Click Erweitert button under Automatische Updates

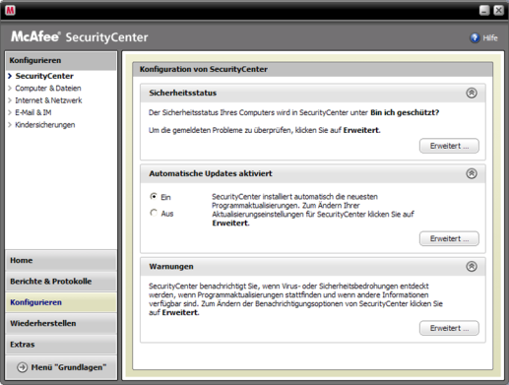pos(449,238)
